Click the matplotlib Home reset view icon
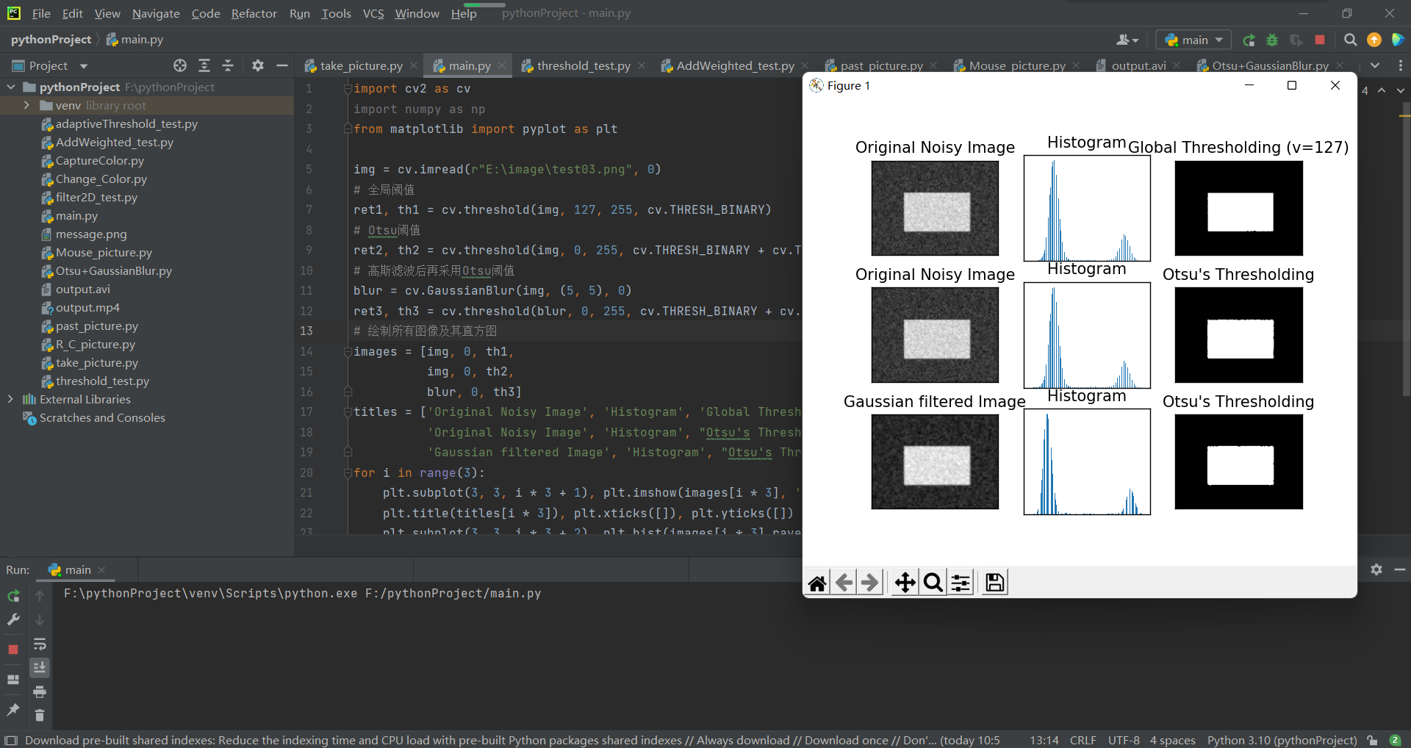 (817, 583)
